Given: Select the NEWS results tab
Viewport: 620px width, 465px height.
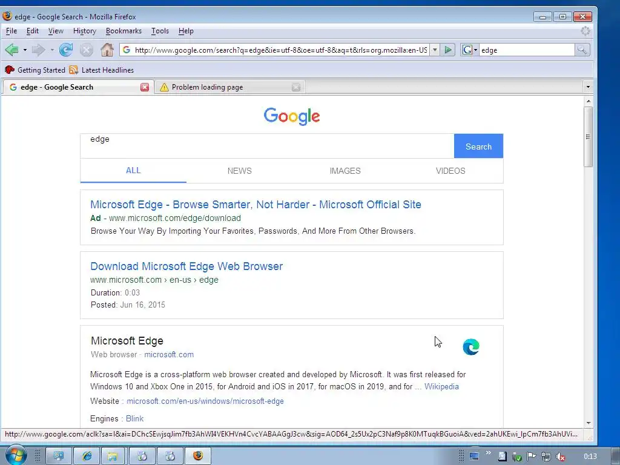Looking at the screenshot, I should 239,171.
